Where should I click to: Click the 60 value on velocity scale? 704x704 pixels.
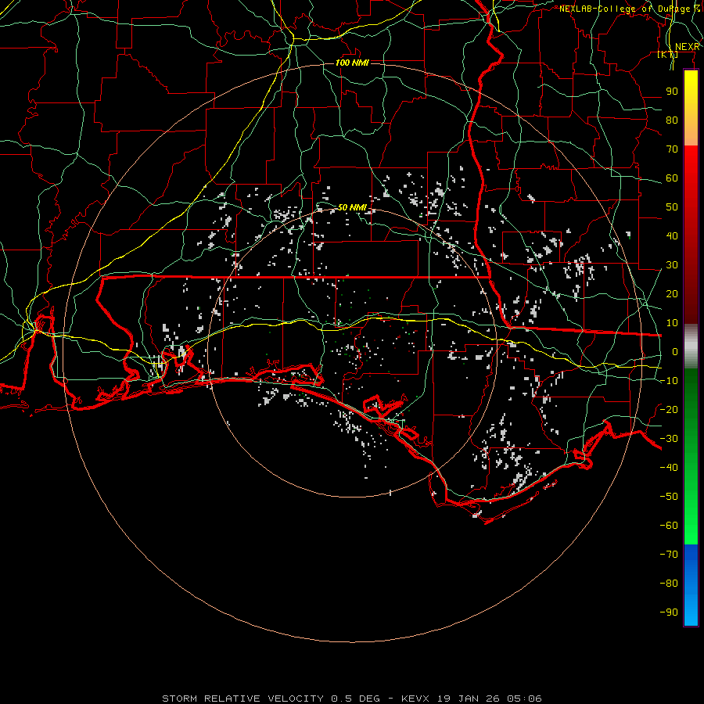coord(672,178)
